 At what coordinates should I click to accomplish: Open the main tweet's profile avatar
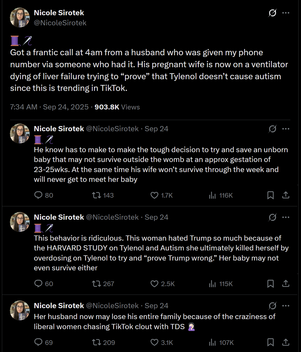pyautogui.click(x=20, y=18)
